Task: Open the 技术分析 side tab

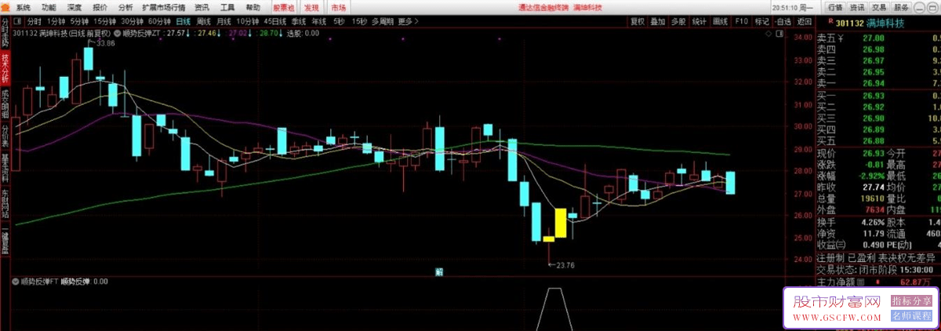Action: click(x=5, y=67)
